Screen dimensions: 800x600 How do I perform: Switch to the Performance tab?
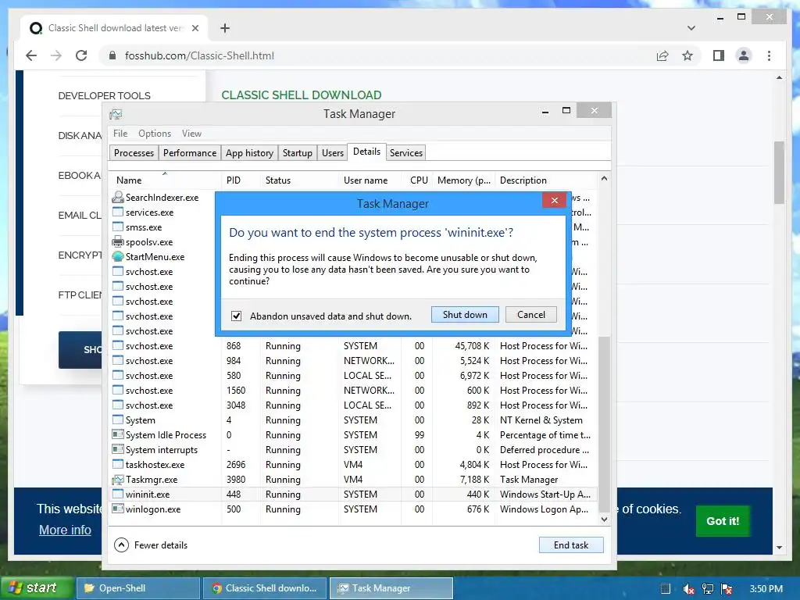click(x=190, y=152)
